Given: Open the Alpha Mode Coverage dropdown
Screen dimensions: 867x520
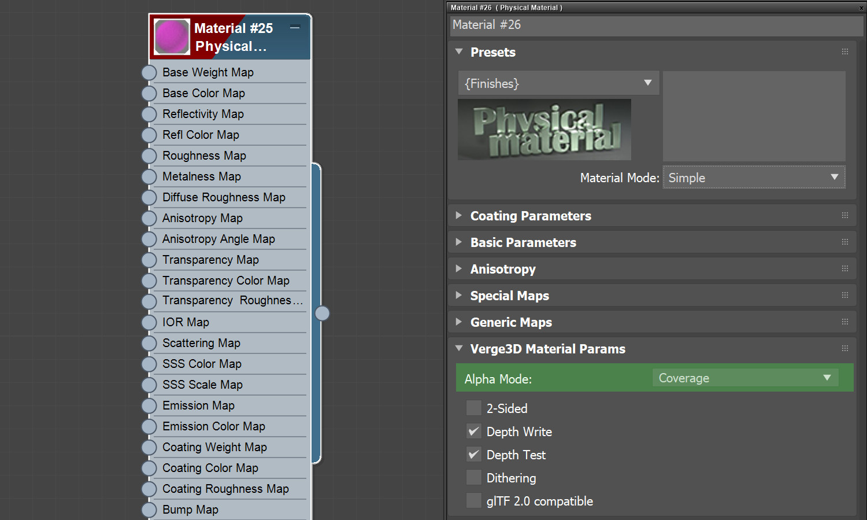Looking at the screenshot, I should (x=746, y=378).
